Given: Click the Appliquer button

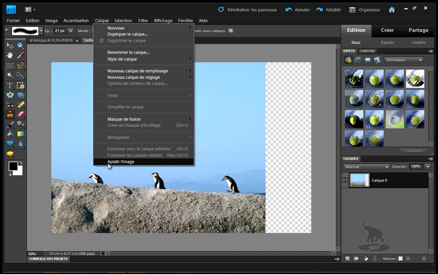Looking at the screenshot, I should coord(414,151).
